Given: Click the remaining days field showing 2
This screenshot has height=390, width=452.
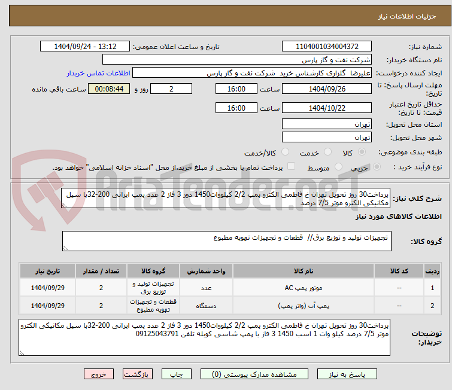Looking at the screenshot, I should (171, 89).
